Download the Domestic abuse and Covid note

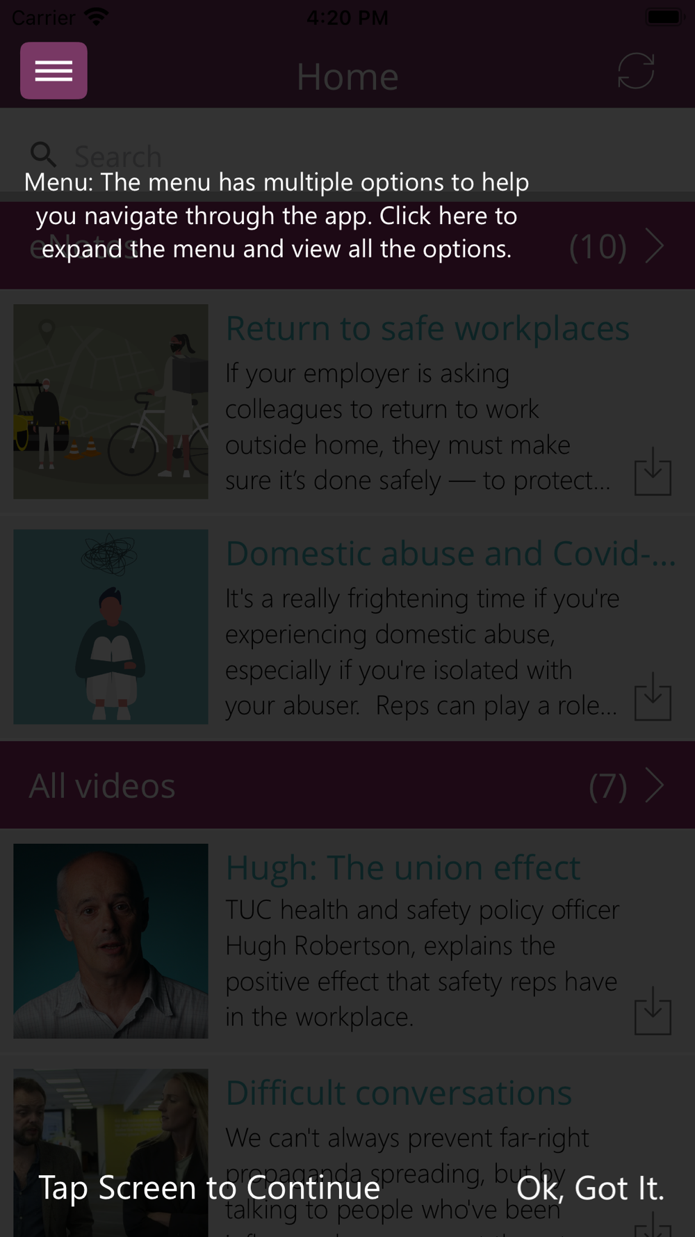(x=653, y=696)
